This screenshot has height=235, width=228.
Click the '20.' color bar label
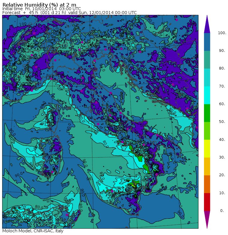222,175
